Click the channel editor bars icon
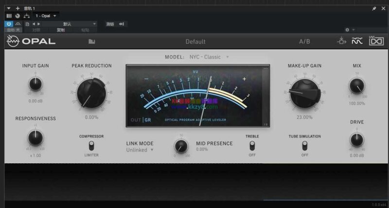 point(9,16)
